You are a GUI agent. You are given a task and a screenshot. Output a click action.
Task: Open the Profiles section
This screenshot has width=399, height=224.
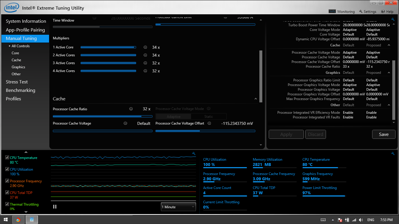13,99
